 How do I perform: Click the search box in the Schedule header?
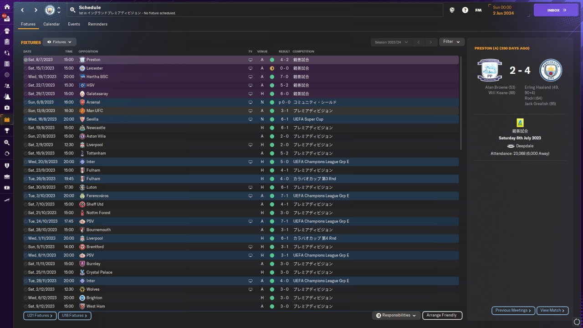tap(255, 10)
